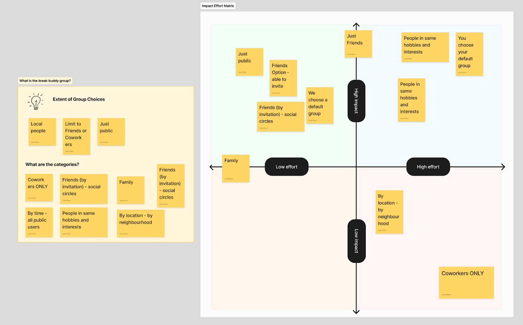Click the 'You choose your default group' note

[469, 53]
